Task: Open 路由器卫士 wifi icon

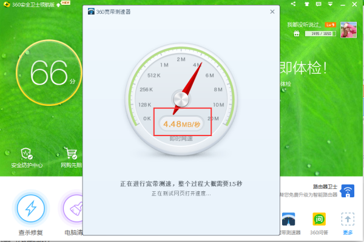Action: pos(348,191)
